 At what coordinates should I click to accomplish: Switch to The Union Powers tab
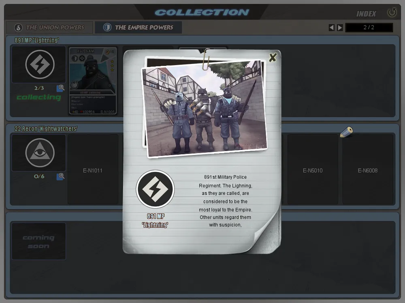(x=49, y=27)
